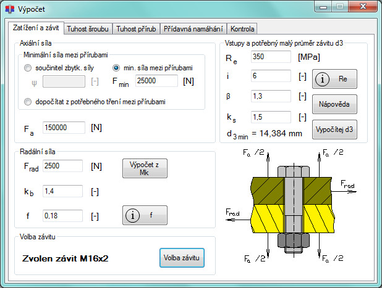Click the Fa axial force field
This screenshot has width=382, height=288.
[64, 128]
